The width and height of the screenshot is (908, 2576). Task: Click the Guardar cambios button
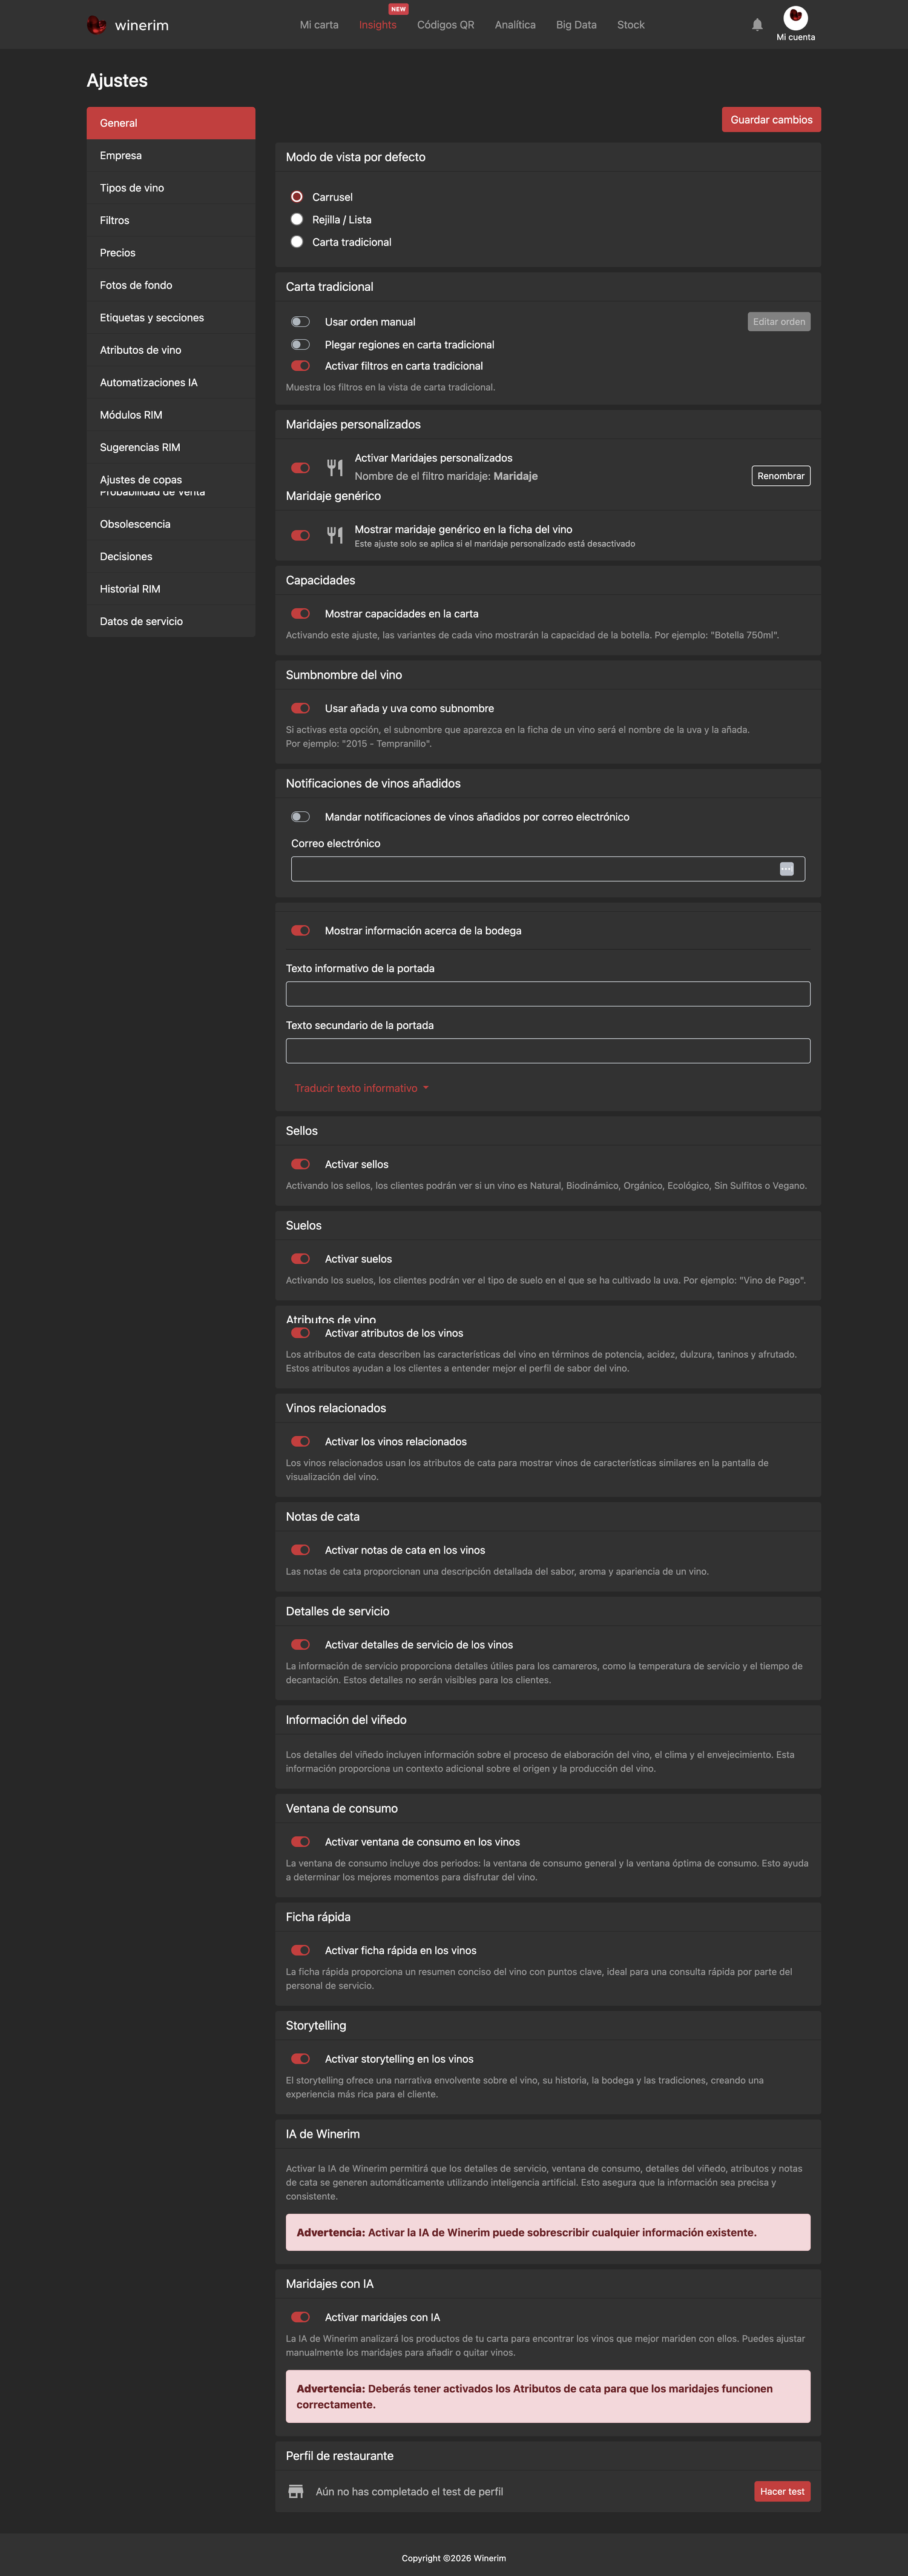[771, 120]
